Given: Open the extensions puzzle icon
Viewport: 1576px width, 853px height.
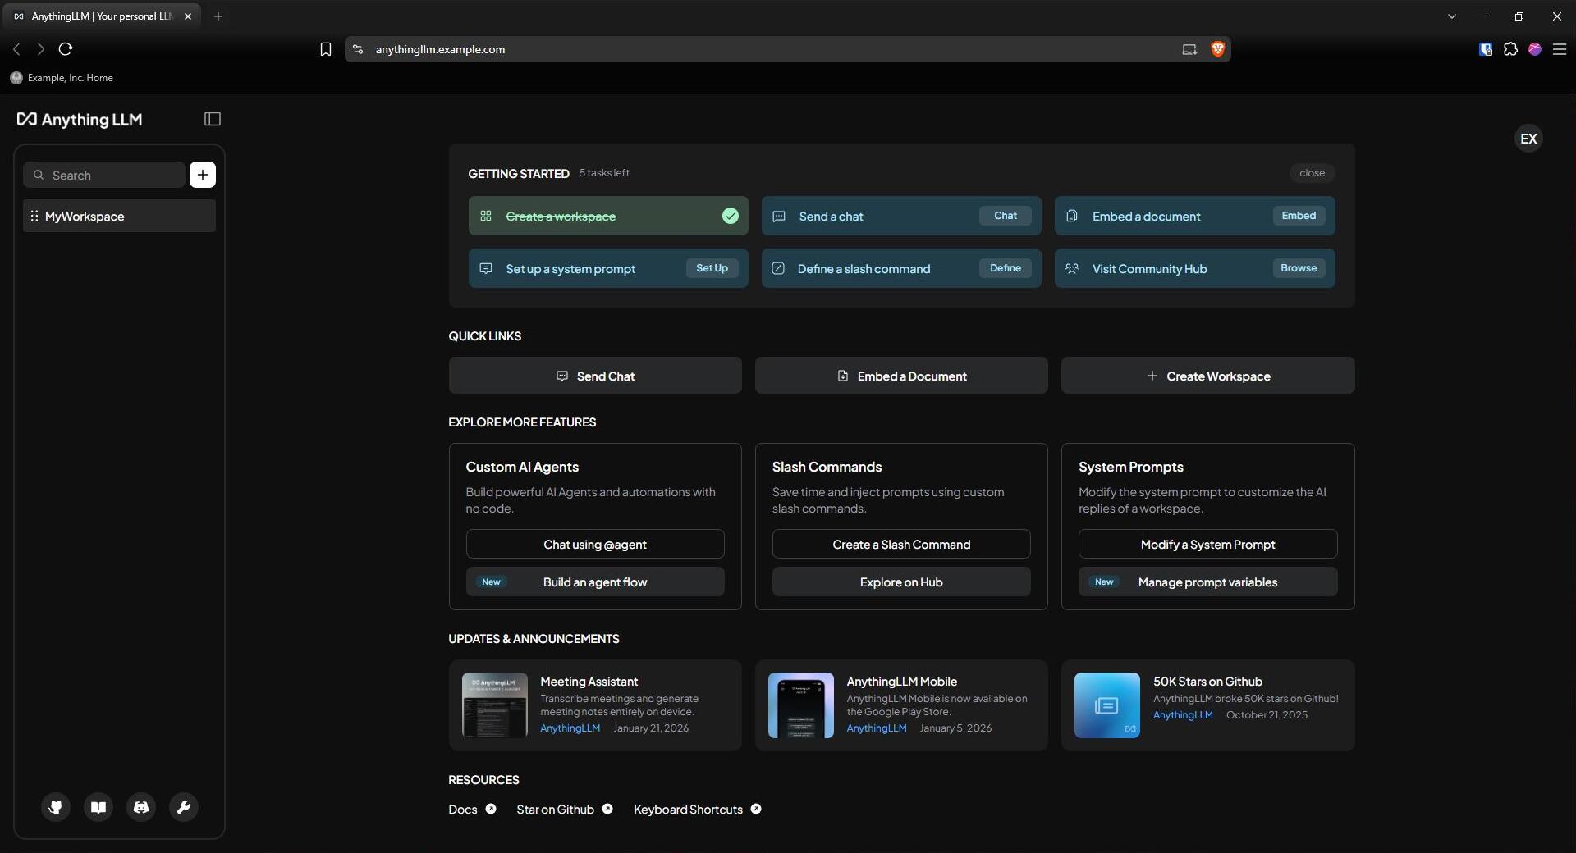Looking at the screenshot, I should [x=1510, y=49].
